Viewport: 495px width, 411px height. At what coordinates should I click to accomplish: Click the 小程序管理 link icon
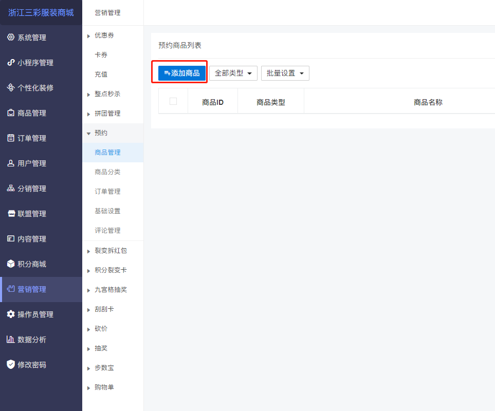click(11, 63)
